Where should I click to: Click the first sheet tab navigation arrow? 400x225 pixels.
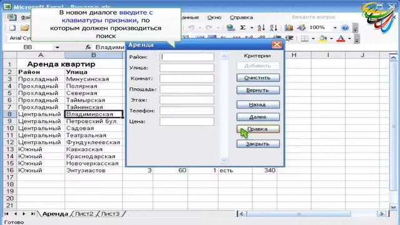tap(7, 214)
